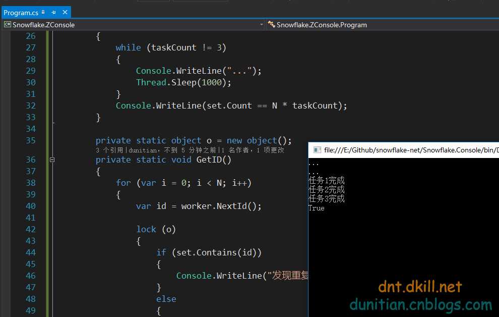Screen dimensions: 499x317
Task: Click the 'while' keyword on line 27
Action: click(x=128, y=47)
